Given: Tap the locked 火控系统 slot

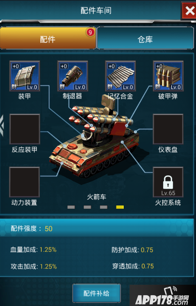Looking at the screenshot, I should (x=168, y=182).
